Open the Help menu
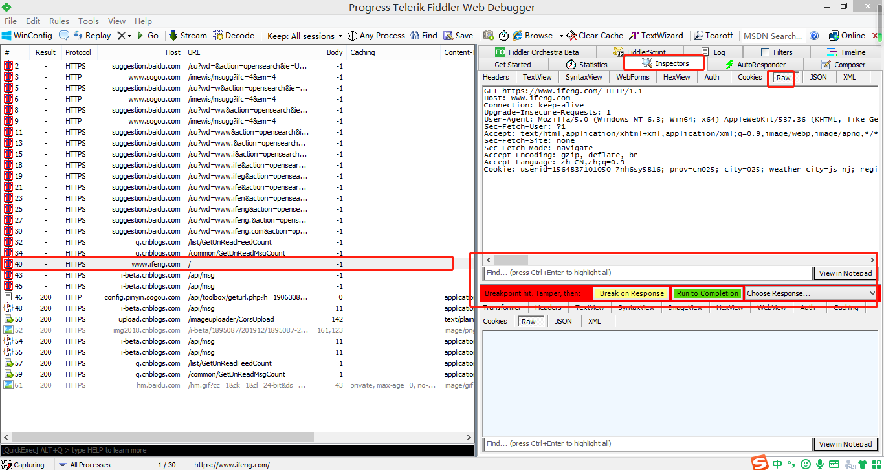Screen dimensions: 884x470 [x=143, y=21]
